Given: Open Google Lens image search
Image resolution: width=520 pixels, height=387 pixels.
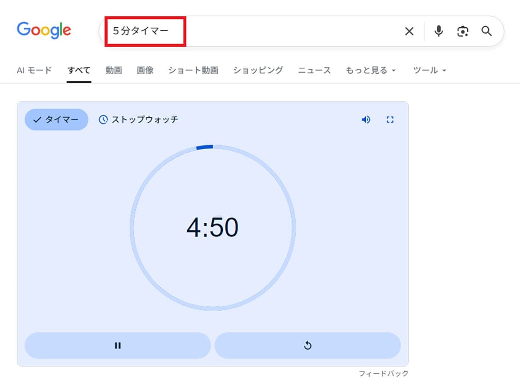Looking at the screenshot, I should tap(462, 31).
